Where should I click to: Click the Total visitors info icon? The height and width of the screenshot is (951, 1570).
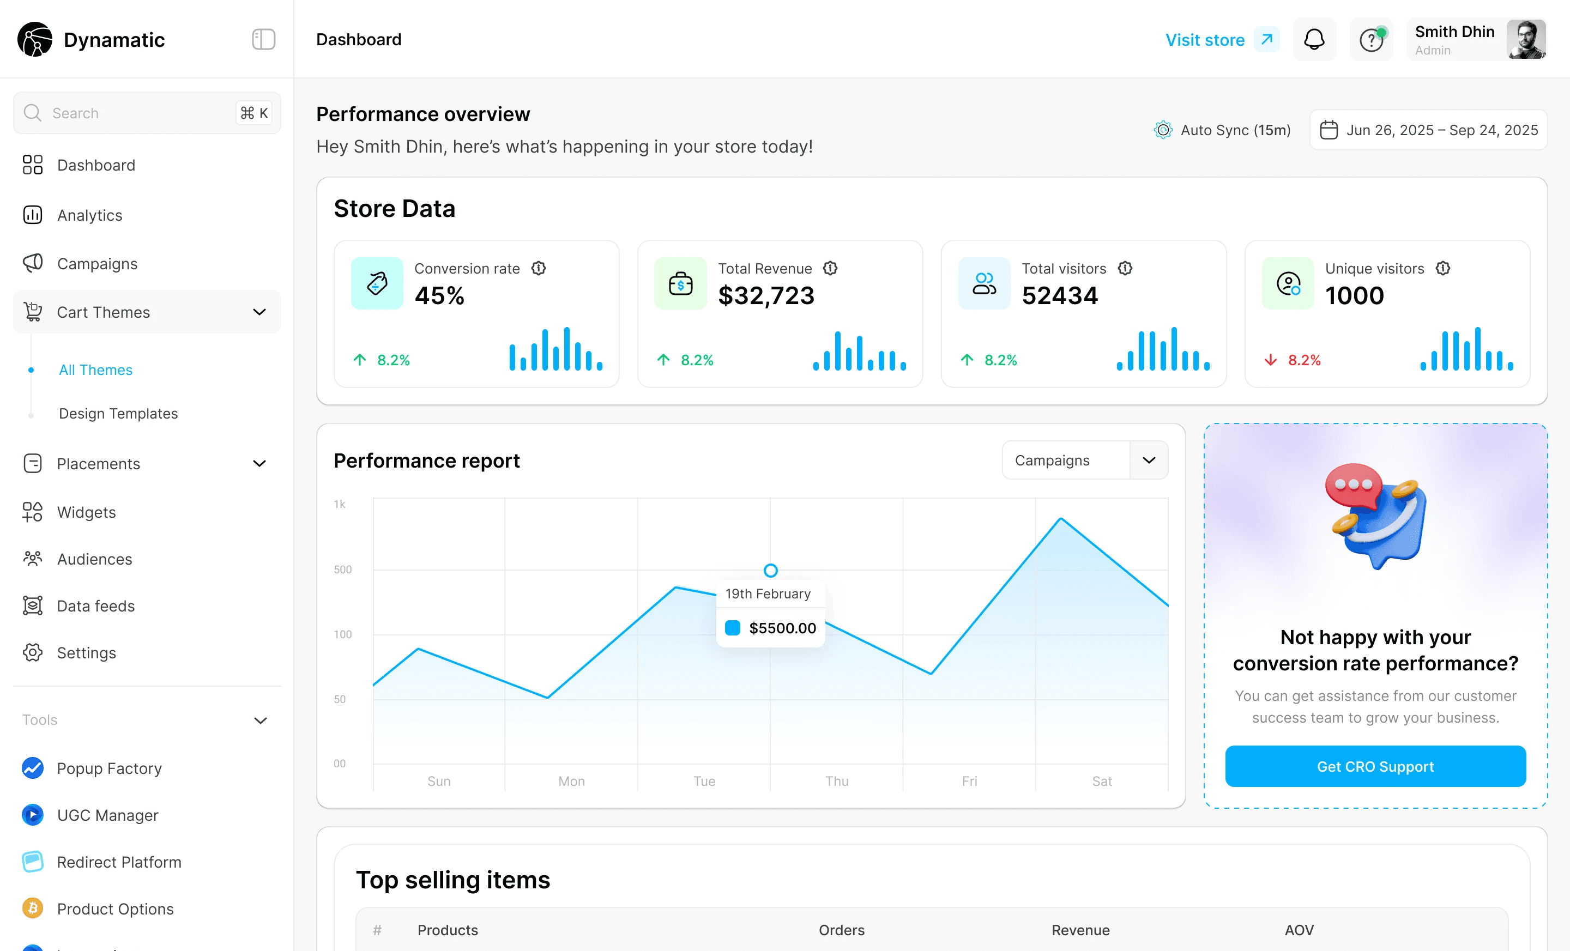(x=1125, y=268)
